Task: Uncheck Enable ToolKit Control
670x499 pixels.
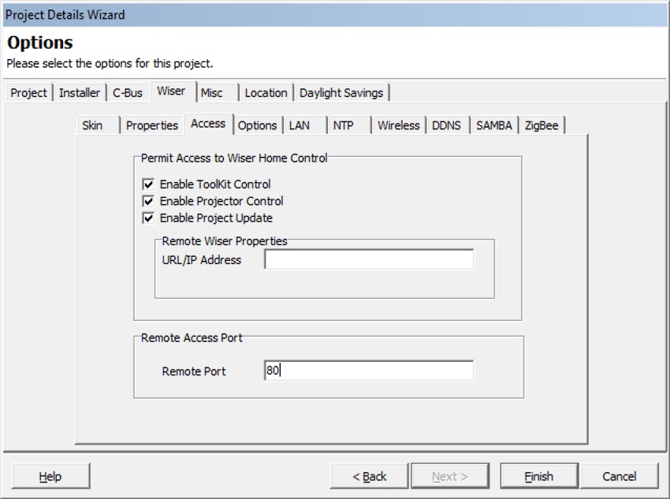Action: tap(148, 184)
